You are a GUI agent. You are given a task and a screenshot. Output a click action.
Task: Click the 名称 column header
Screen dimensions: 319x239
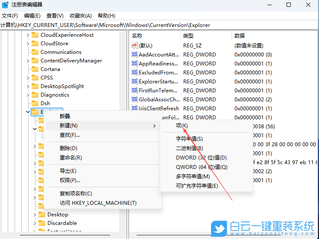tap(155, 36)
